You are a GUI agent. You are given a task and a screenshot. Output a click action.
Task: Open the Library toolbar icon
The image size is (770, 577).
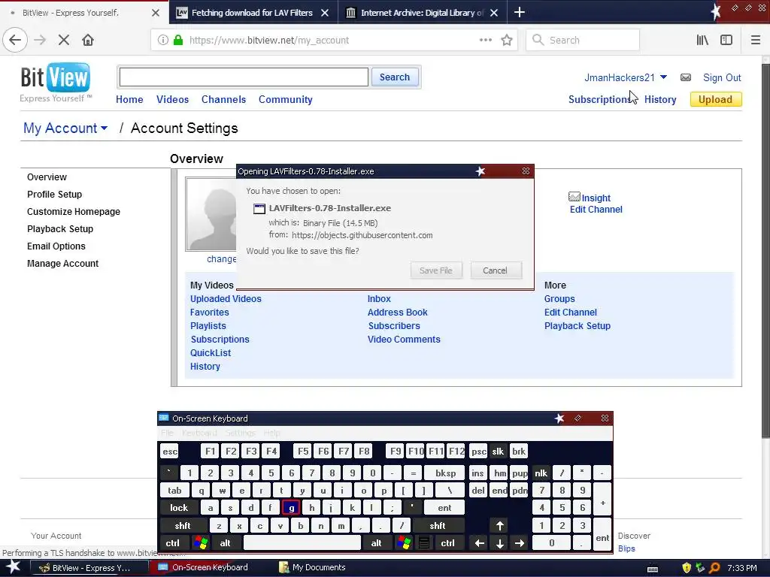coord(702,41)
